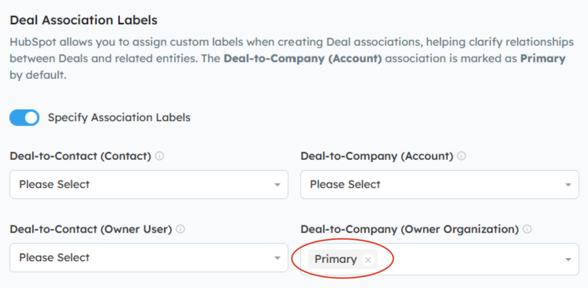Click the "Deal-to-Company (Owner Organization)" field label
The image size is (588, 288).
coord(410,229)
